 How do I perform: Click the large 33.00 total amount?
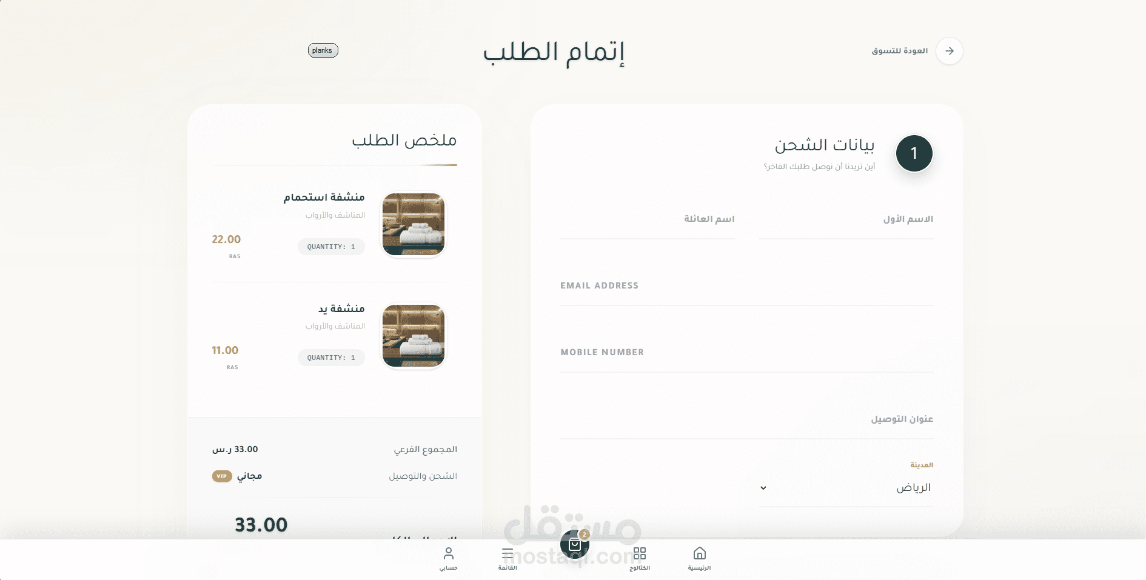(x=261, y=525)
